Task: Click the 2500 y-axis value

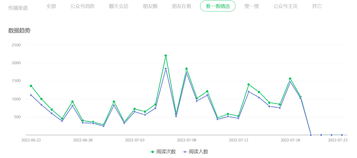Action: 16,45
